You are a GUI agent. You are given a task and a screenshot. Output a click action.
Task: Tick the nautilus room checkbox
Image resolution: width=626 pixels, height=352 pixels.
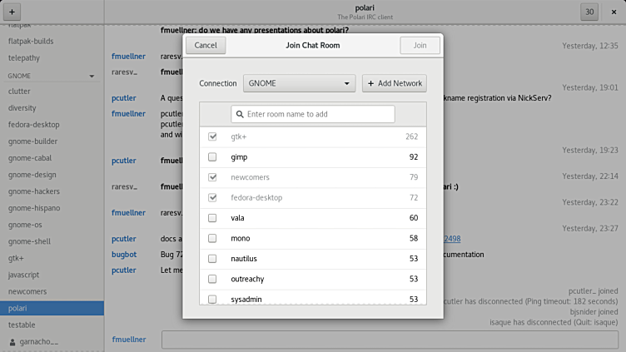[x=212, y=259]
